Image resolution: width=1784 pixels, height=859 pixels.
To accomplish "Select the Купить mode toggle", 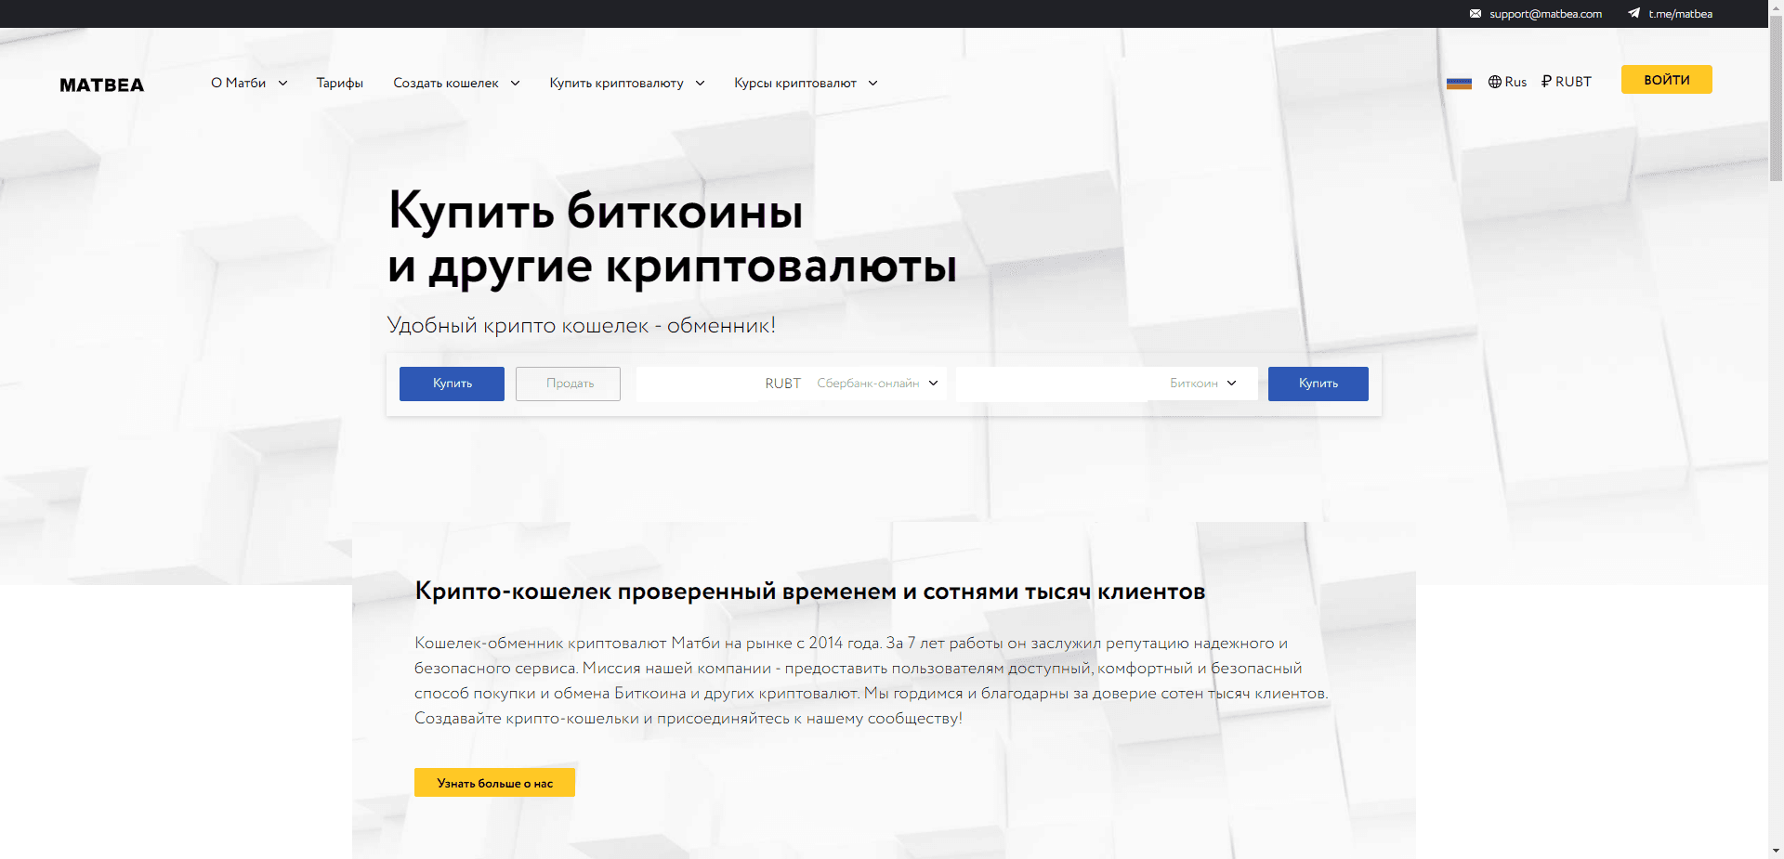I will (x=452, y=384).
